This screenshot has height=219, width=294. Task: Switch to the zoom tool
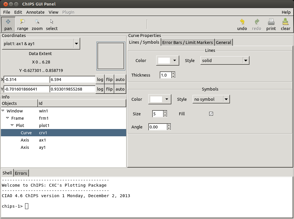point(37,24)
